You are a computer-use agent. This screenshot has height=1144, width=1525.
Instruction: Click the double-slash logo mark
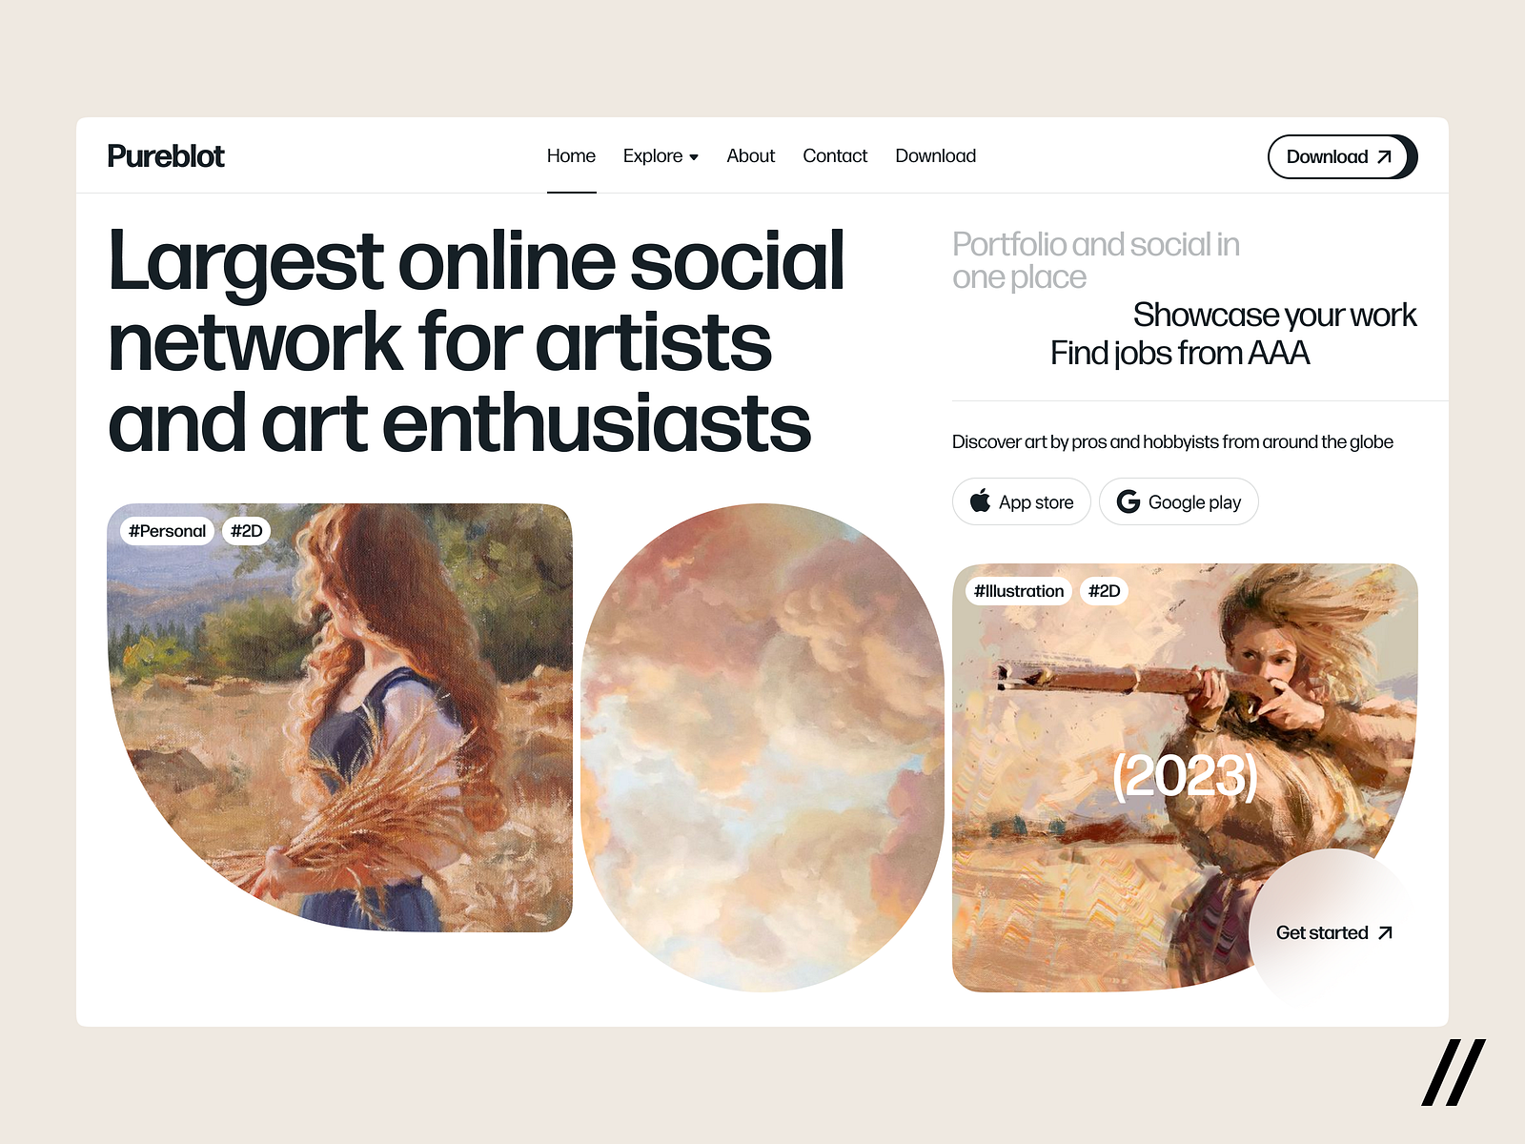(1454, 1072)
